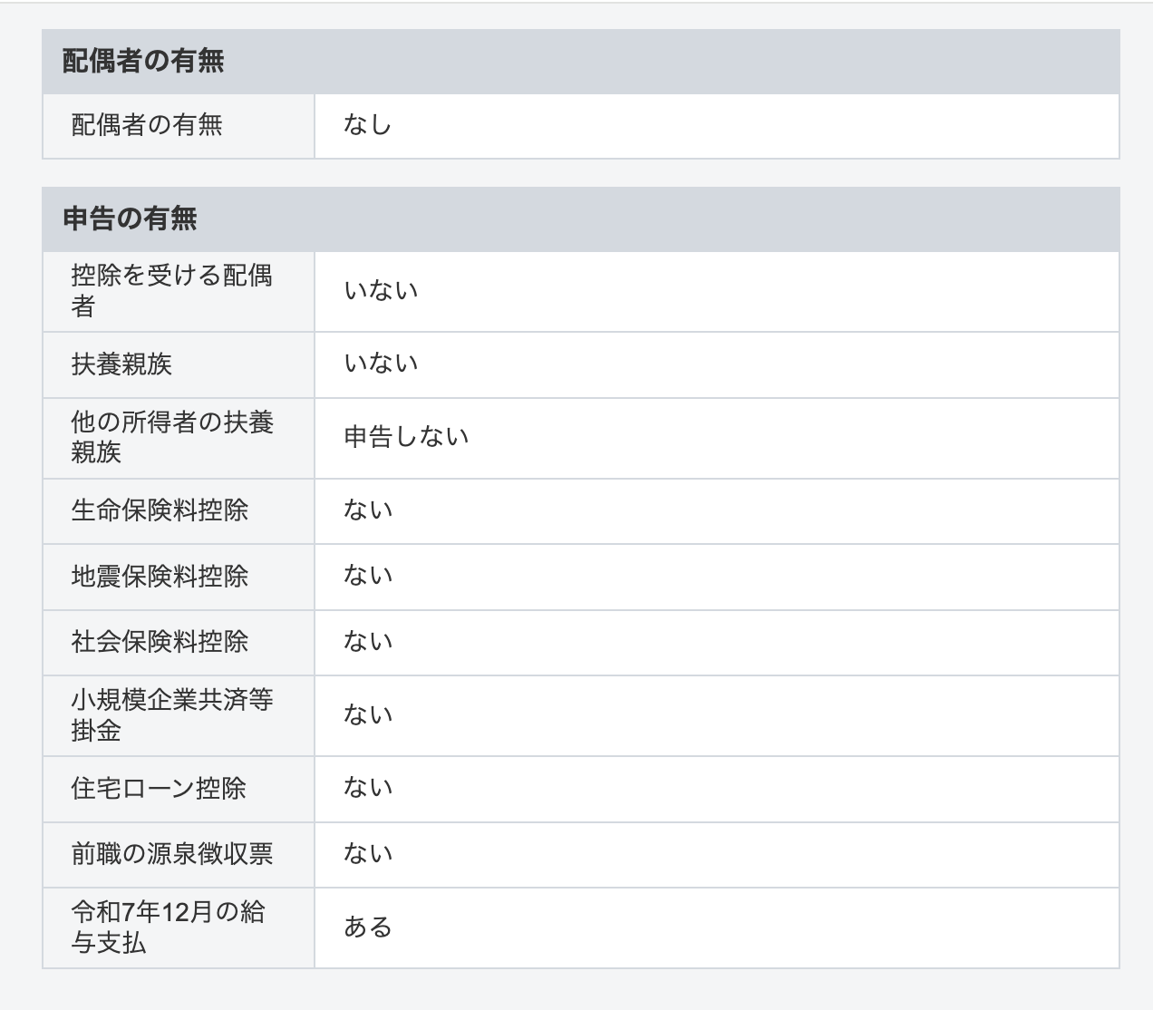Click the 配偶者の有無 row label cell

click(147, 125)
